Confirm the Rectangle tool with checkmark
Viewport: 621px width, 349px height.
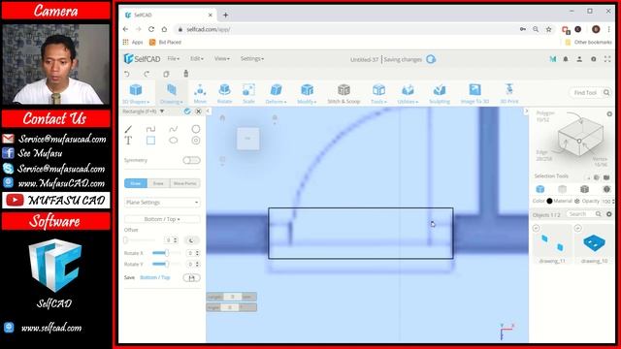click(187, 111)
